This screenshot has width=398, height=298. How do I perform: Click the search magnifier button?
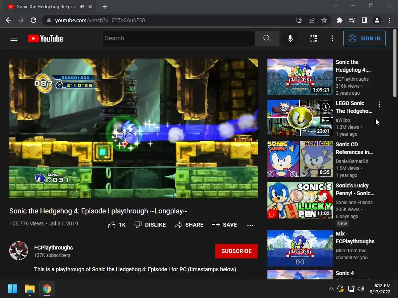(x=267, y=38)
